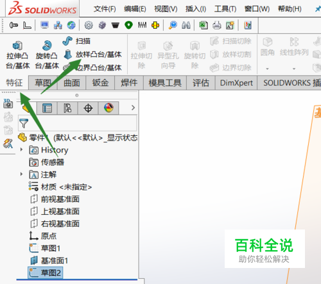
Task: Switch to the 钣金 tab
Action: pos(100,83)
